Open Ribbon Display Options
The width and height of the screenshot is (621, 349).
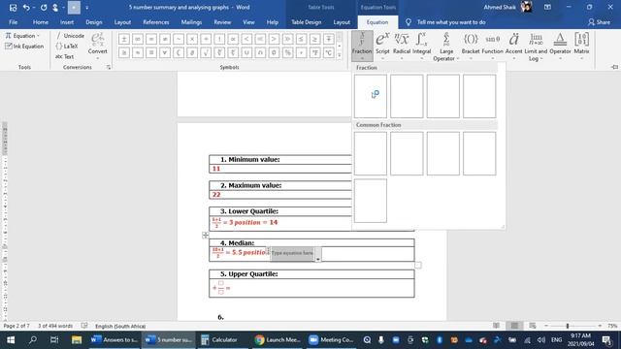tap(547, 7)
